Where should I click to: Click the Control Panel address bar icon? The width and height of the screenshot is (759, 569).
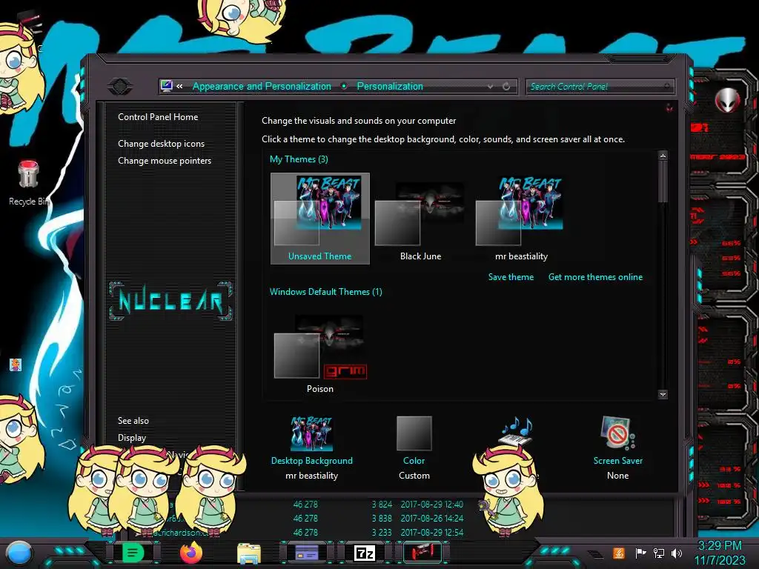166,86
